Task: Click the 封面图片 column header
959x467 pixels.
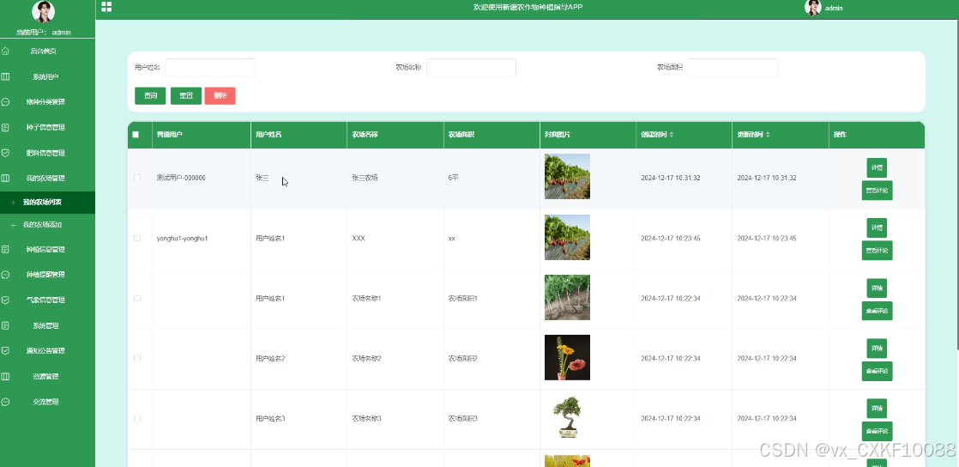Action: pos(558,135)
